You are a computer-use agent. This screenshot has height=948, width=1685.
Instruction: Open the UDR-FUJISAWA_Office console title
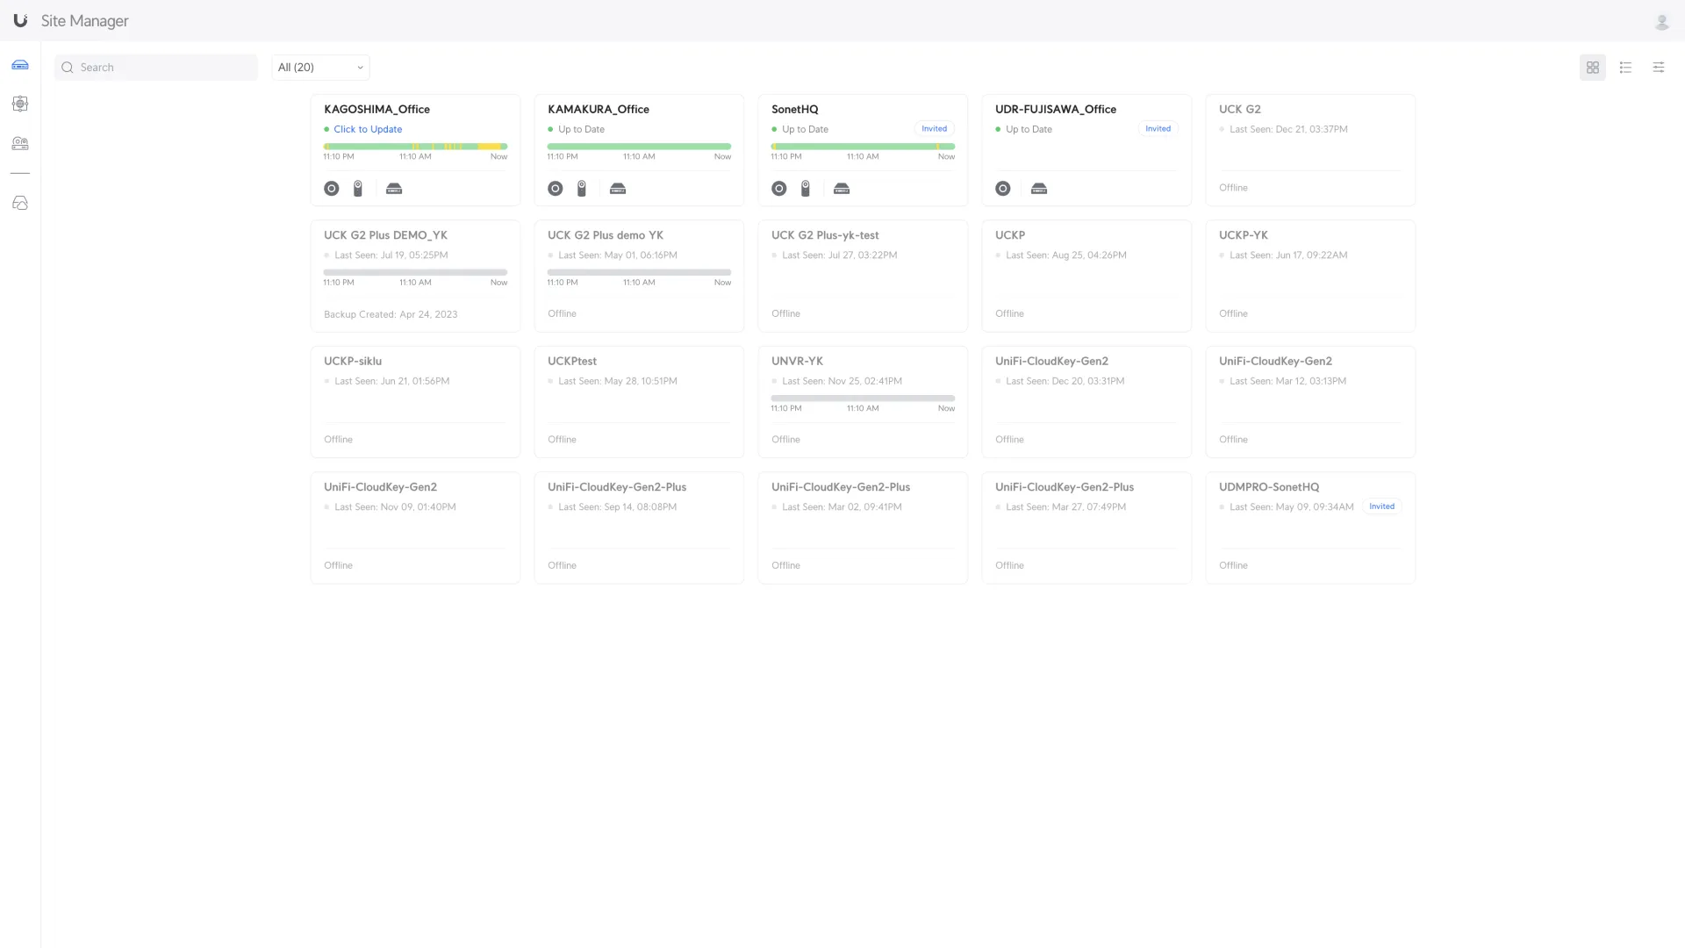click(1056, 109)
